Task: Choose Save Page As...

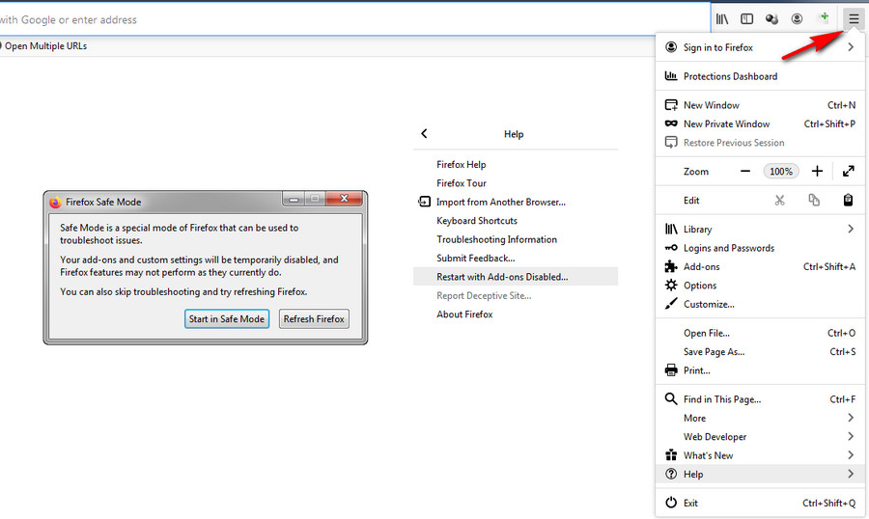Action: coord(760,352)
